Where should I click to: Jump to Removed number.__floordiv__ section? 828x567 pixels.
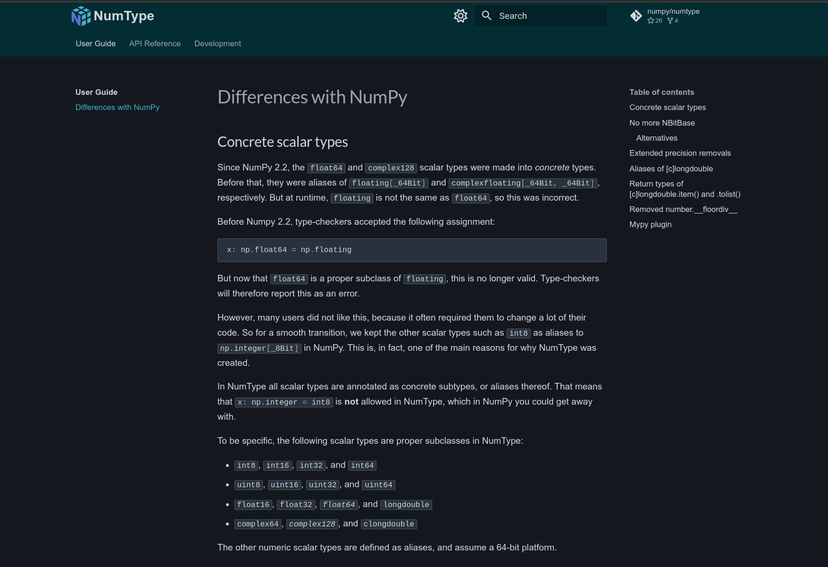(x=683, y=209)
